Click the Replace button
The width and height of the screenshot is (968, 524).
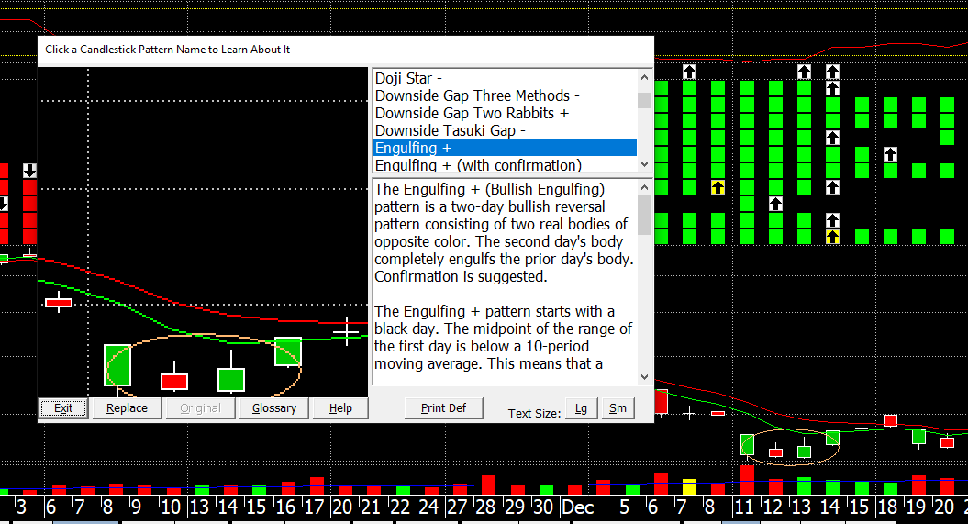click(x=127, y=408)
